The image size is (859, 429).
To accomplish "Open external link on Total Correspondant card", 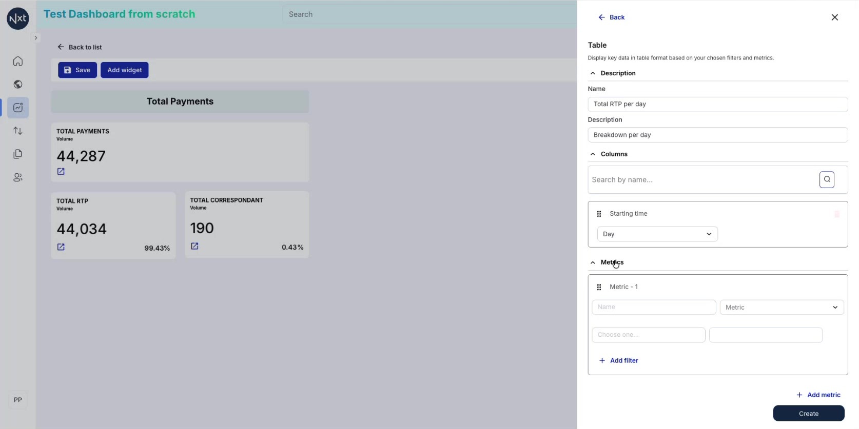I will [194, 246].
